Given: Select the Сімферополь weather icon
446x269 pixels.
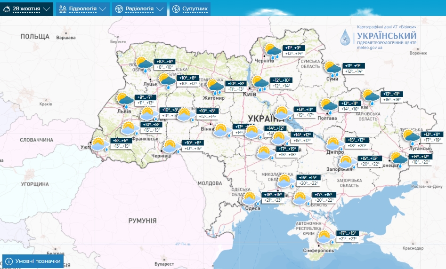Looking at the screenshot, I should pyautogui.click(x=325, y=237).
